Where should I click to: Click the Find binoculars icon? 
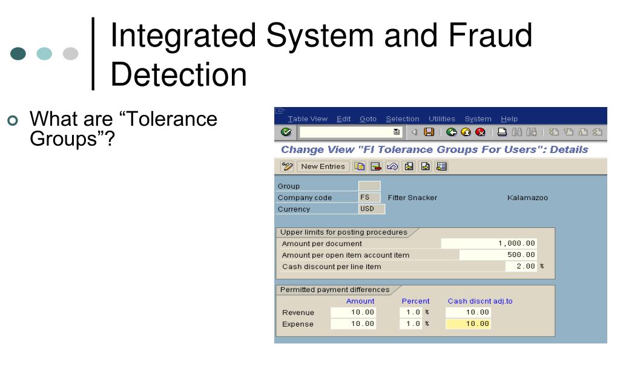[x=517, y=132]
